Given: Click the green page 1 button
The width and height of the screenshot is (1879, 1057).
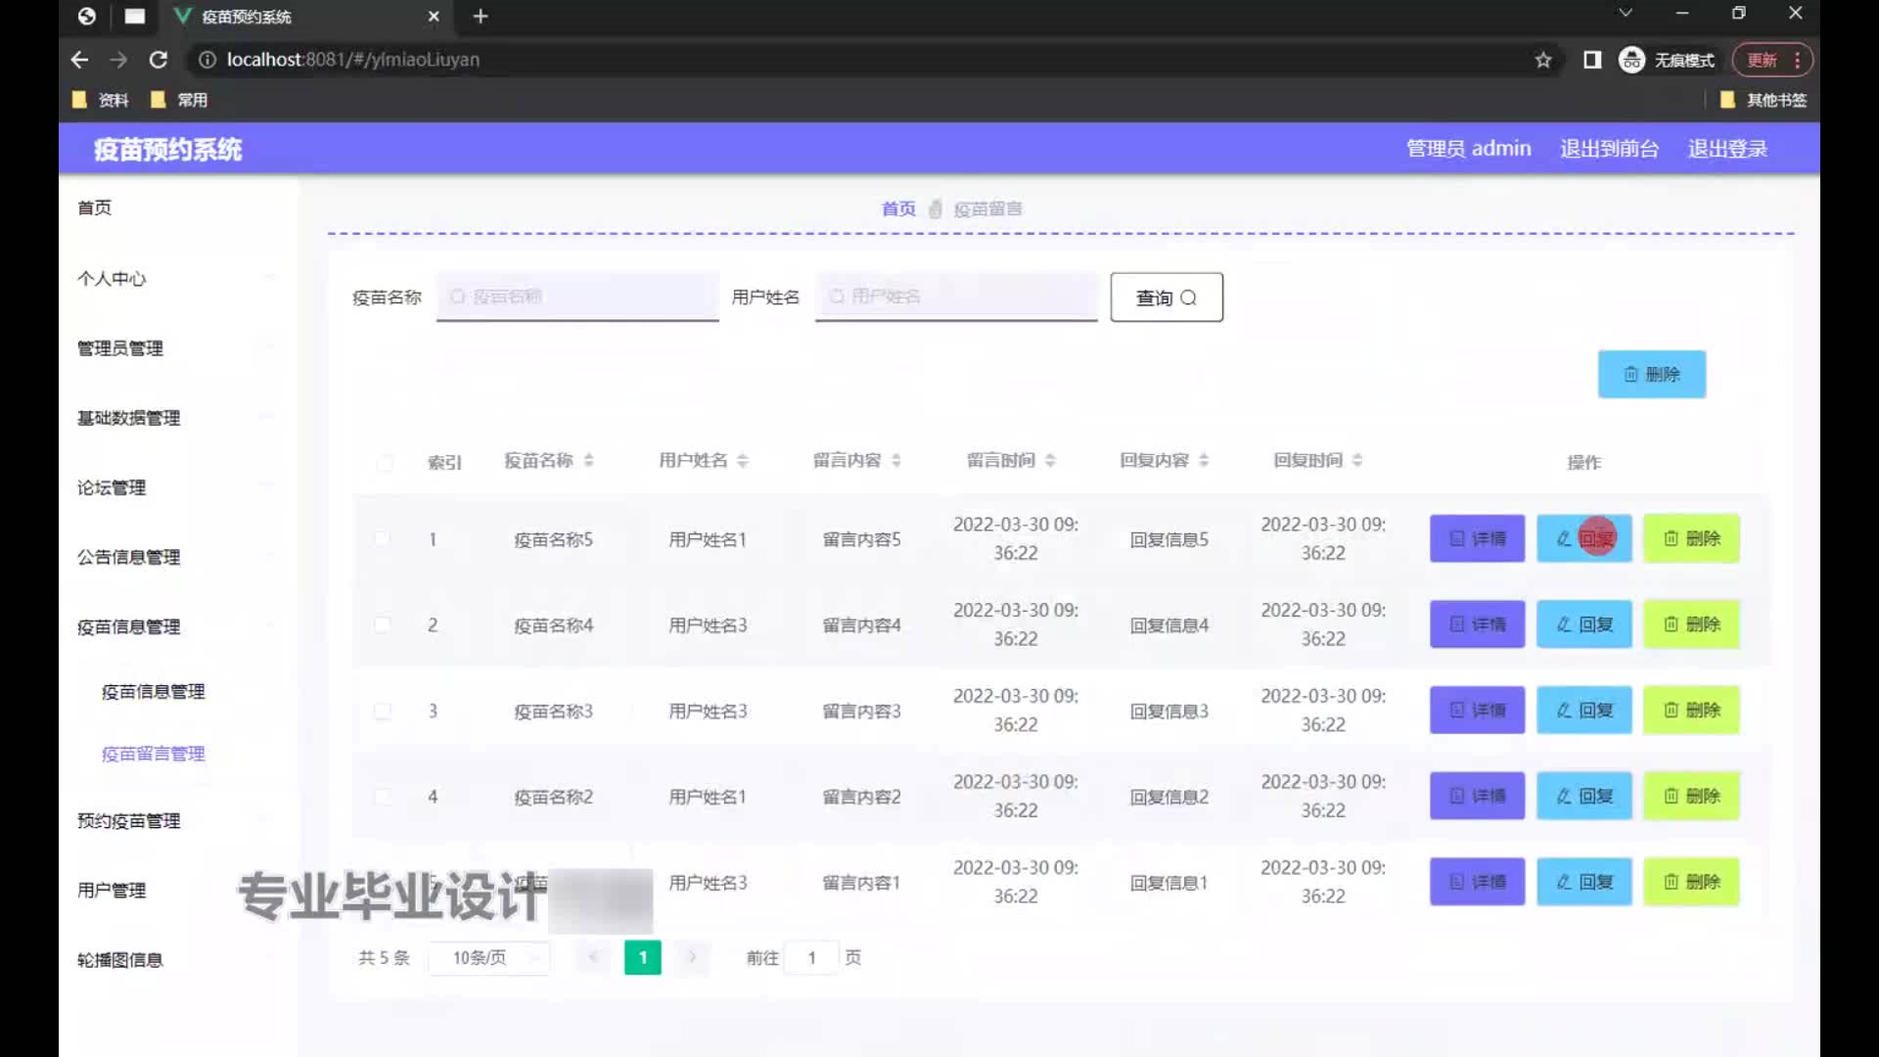Looking at the screenshot, I should [642, 957].
